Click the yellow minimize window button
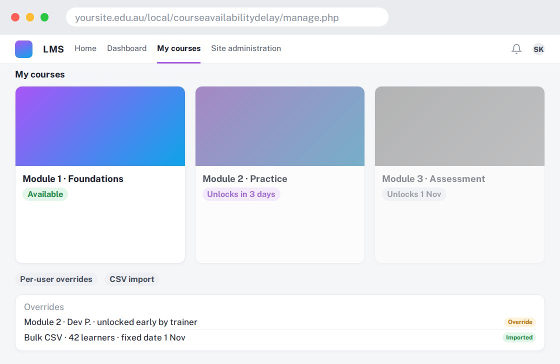This screenshot has height=364, width=560. pos(29,17)
